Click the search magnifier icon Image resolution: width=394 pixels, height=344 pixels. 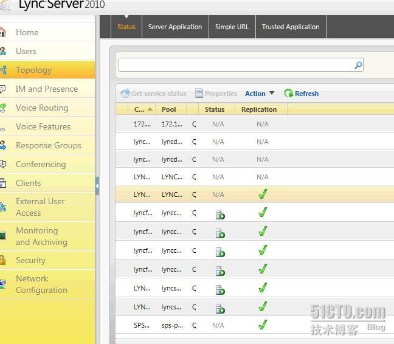pos(358,65)
